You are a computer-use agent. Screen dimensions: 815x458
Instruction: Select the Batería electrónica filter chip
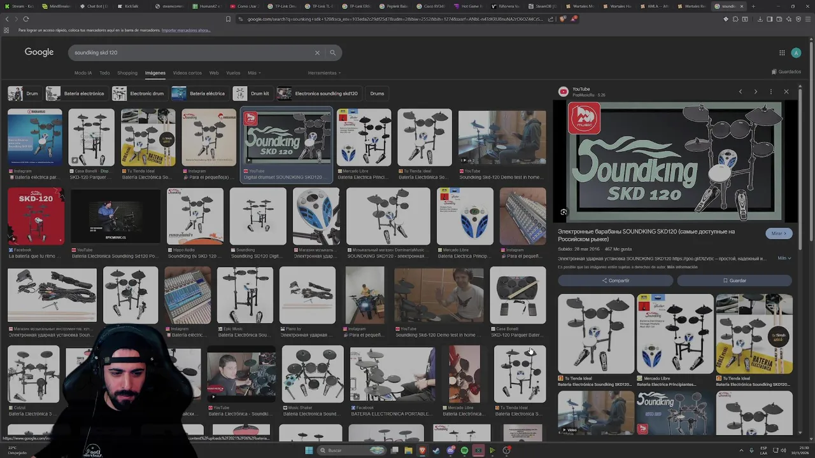click(x=76, y=94)
